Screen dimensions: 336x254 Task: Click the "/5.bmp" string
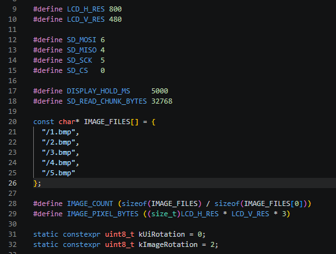click(x=59, y=173)
